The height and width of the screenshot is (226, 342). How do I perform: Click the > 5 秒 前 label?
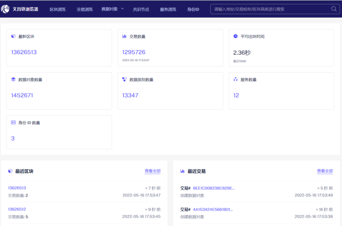(x=325, y=188)
